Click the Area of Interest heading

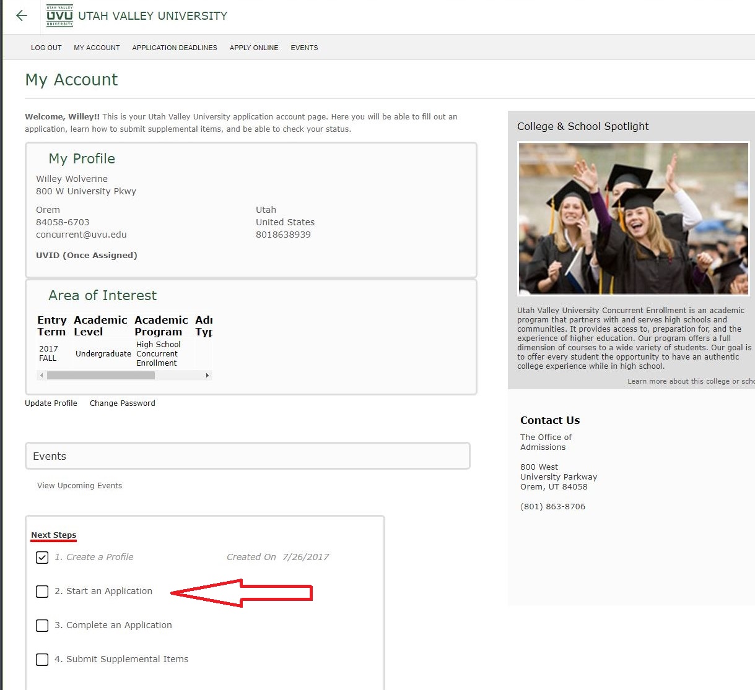click(103, 295)
